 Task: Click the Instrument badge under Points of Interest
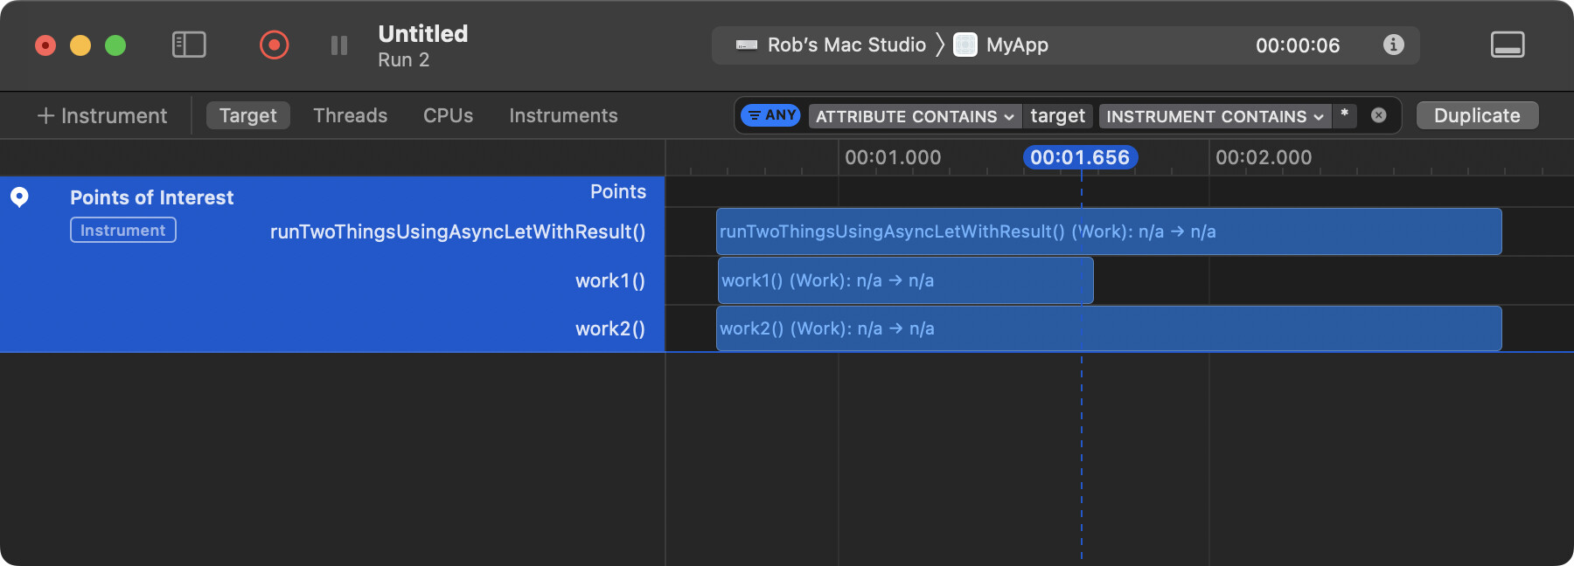(x=123, y=230)
